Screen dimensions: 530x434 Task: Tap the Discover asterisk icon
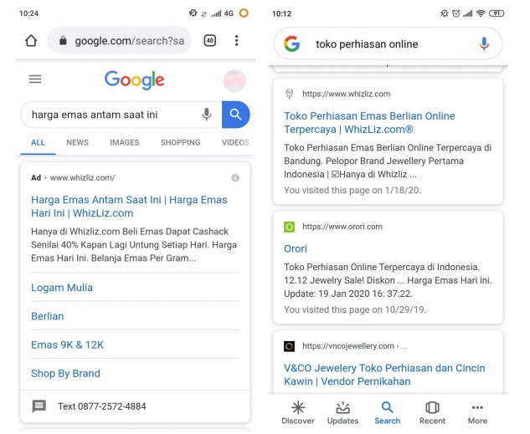(298, 407)
